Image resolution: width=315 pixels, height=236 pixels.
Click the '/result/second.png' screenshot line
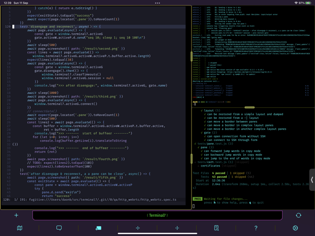(76, 48)
